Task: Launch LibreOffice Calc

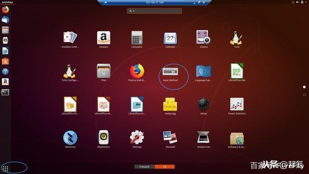Action: pos(237,73)
